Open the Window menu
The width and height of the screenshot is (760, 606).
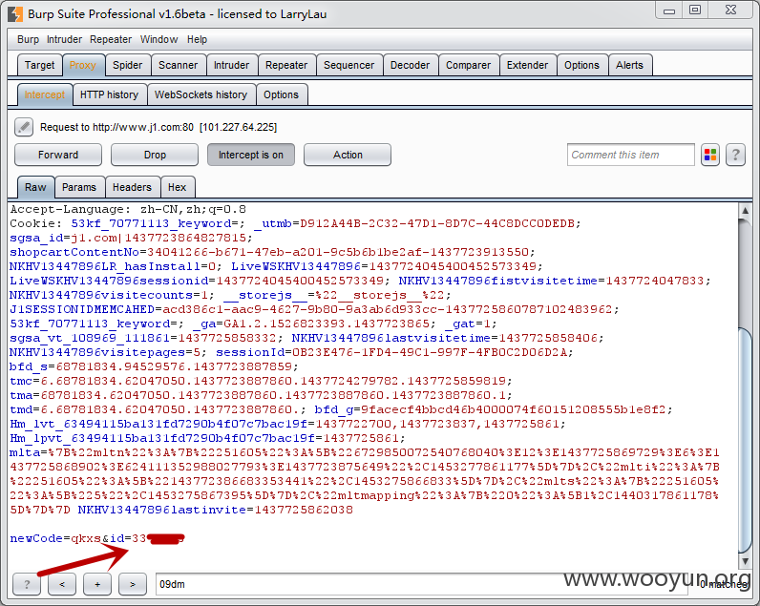tap(159, 40)
